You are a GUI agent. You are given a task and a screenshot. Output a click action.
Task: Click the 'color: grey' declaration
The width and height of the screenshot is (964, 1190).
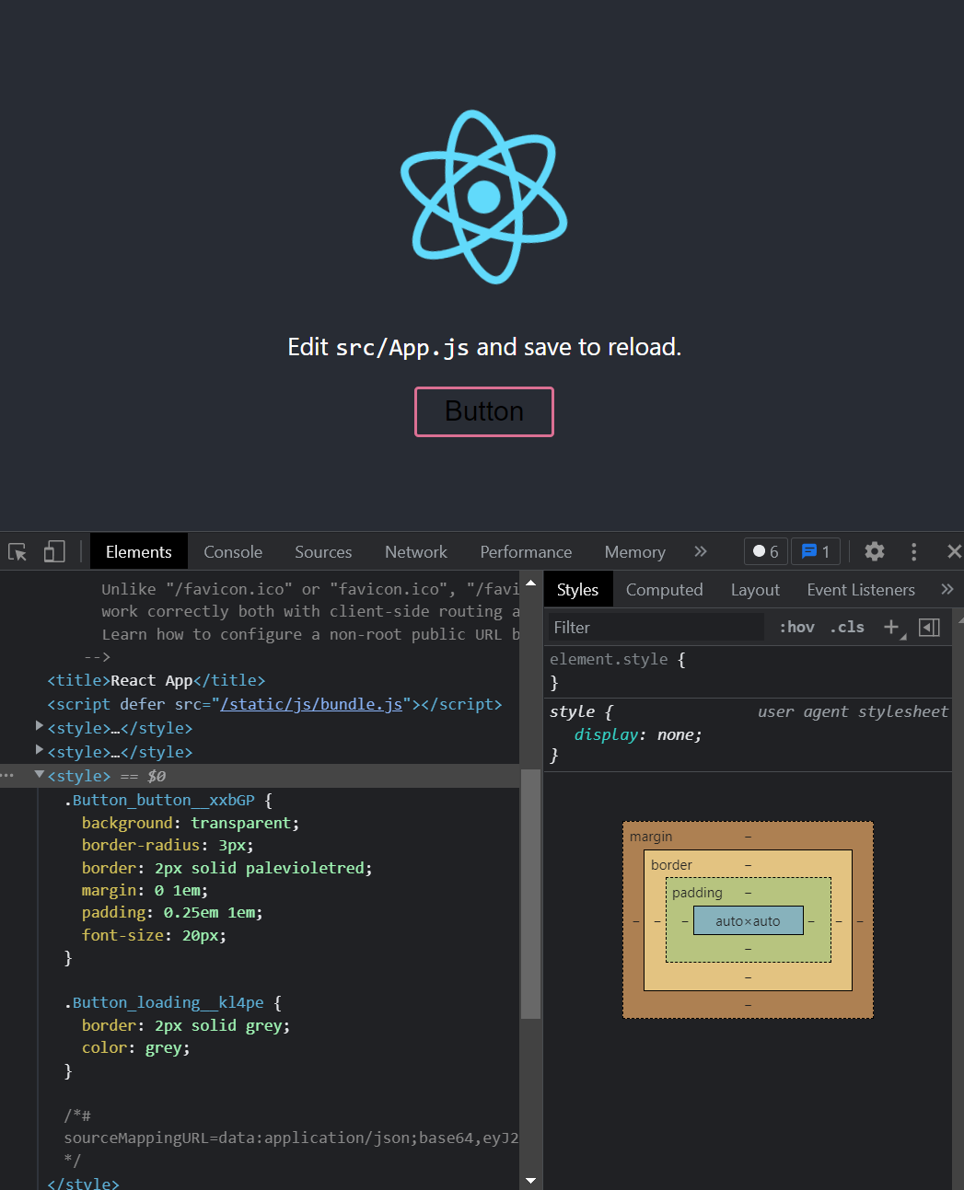pos(135,1047)
